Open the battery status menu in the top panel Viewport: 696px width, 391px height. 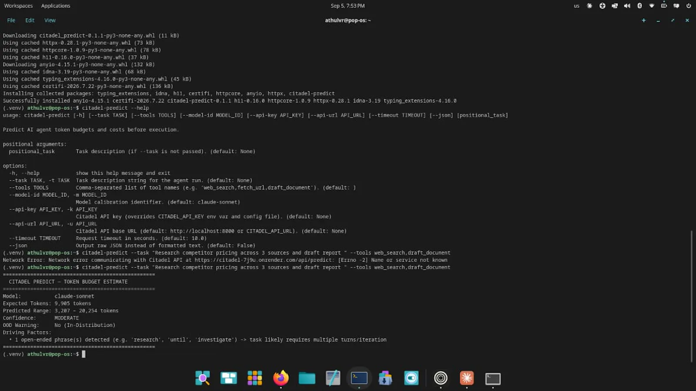pyautogui.click(x=664, y=5)
